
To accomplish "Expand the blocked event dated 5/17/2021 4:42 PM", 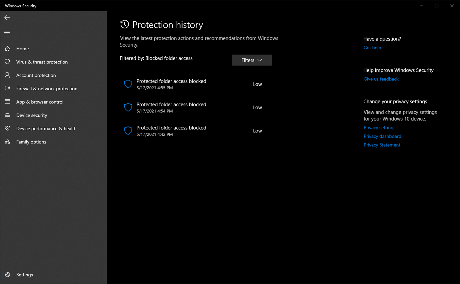I will pos(196,131).
